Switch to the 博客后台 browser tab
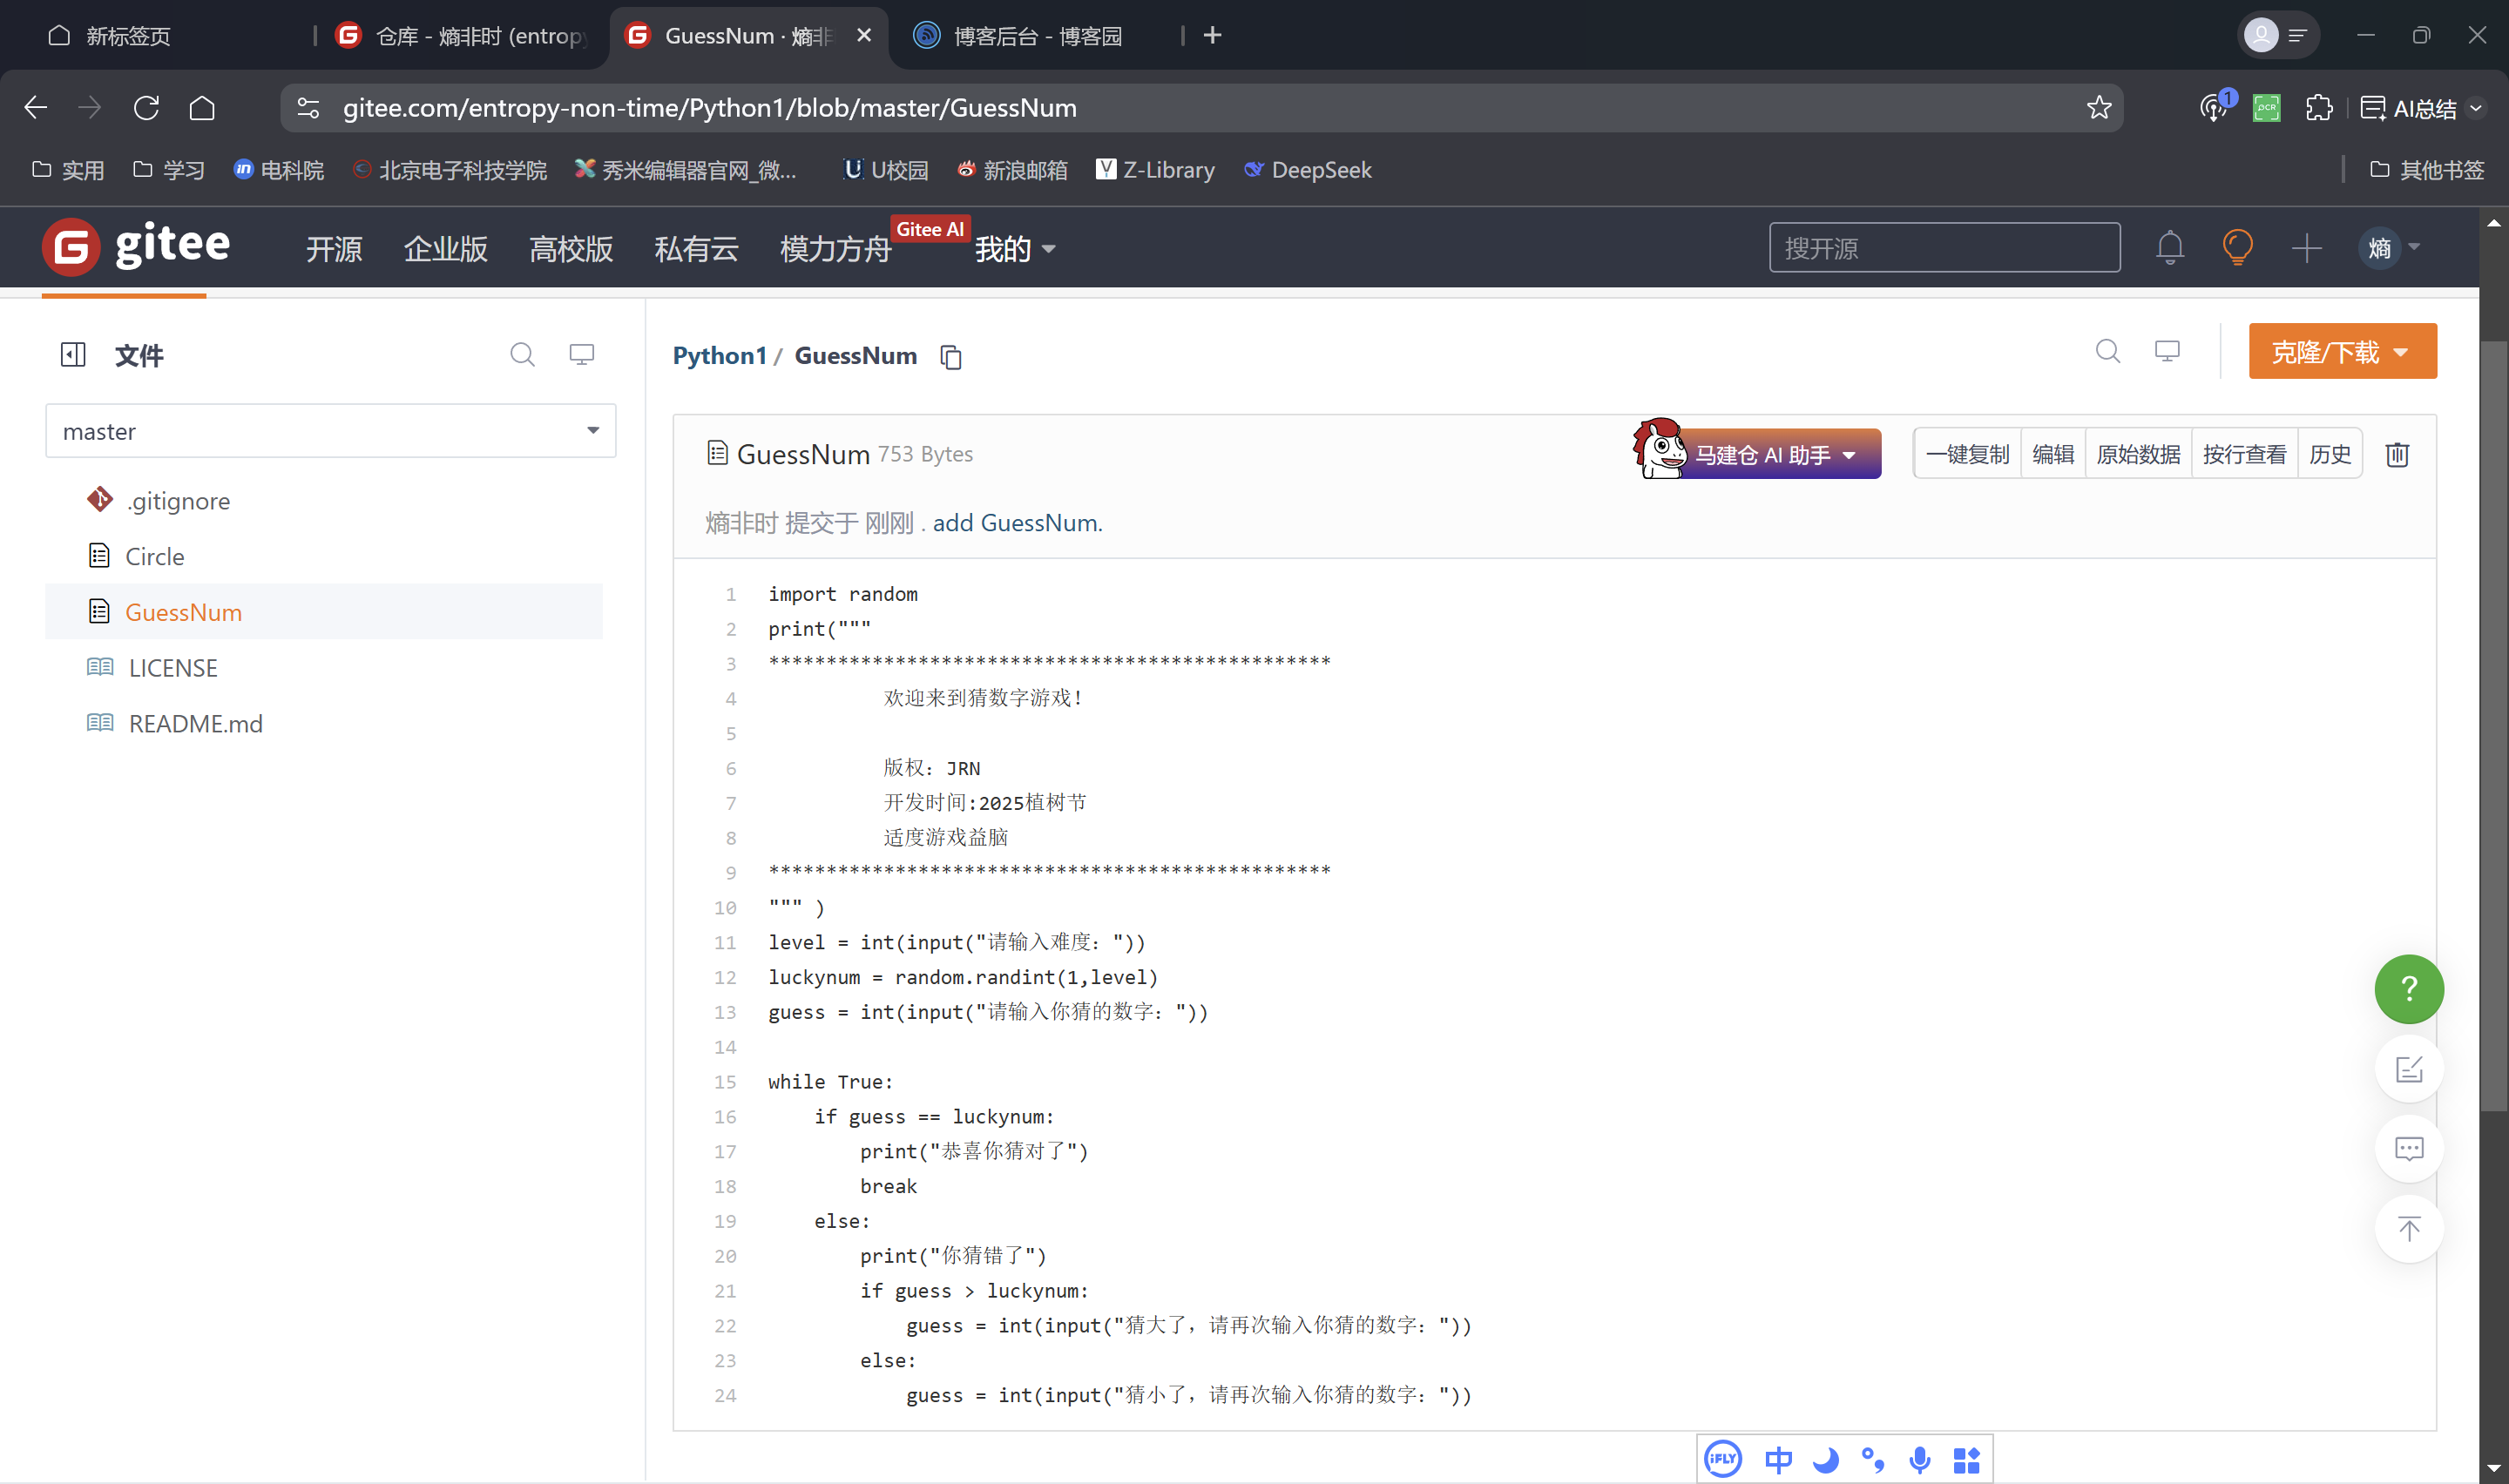The image size is (2509, 1484). (x=1036, y=36)
